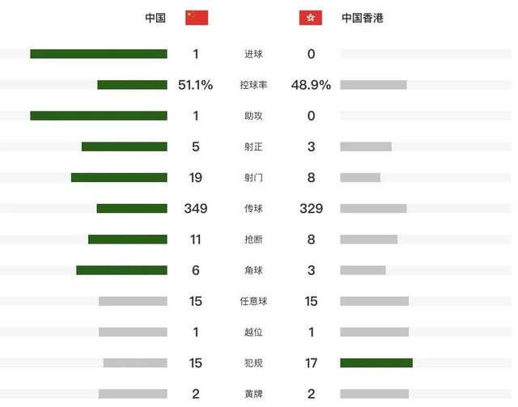The height and width of the screenshot is (407, 518).
Task: Click the China national flag icon
Action: [x=197, y=18]
